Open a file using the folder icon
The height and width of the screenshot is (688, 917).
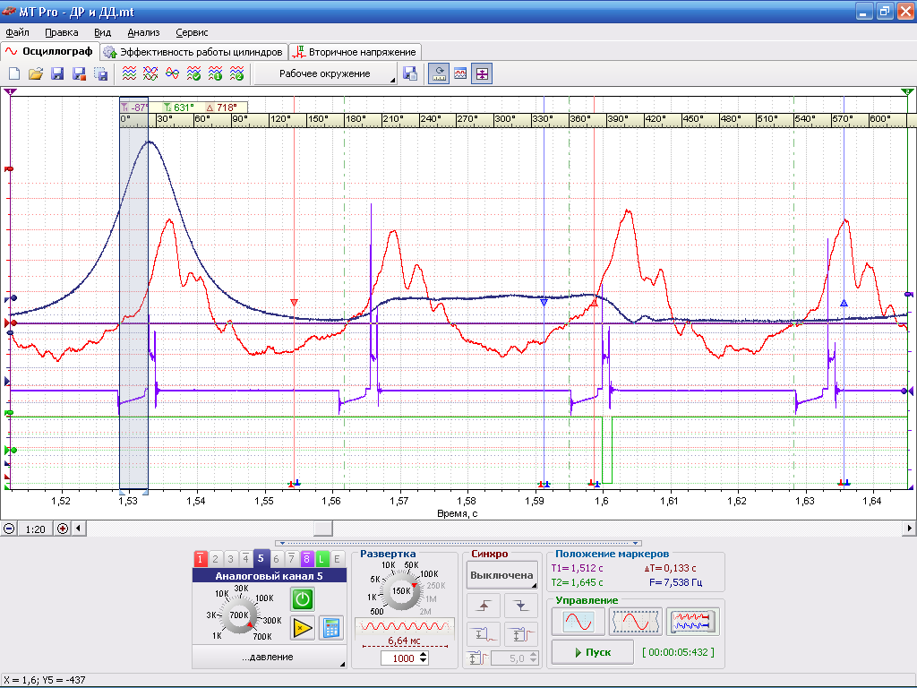(36, 73)
